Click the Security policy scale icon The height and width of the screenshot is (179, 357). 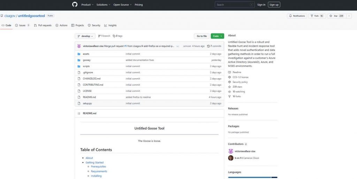point(229,82)
